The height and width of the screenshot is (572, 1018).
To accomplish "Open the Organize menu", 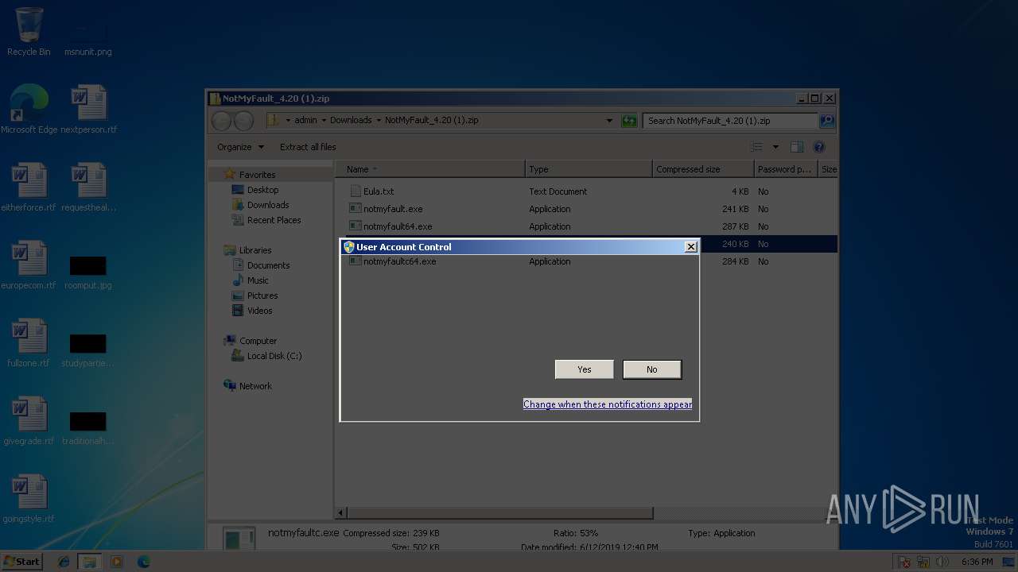I will point(240,147).
